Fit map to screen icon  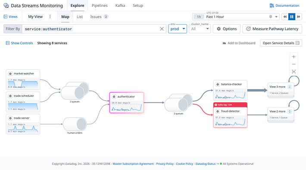point(294,71)
